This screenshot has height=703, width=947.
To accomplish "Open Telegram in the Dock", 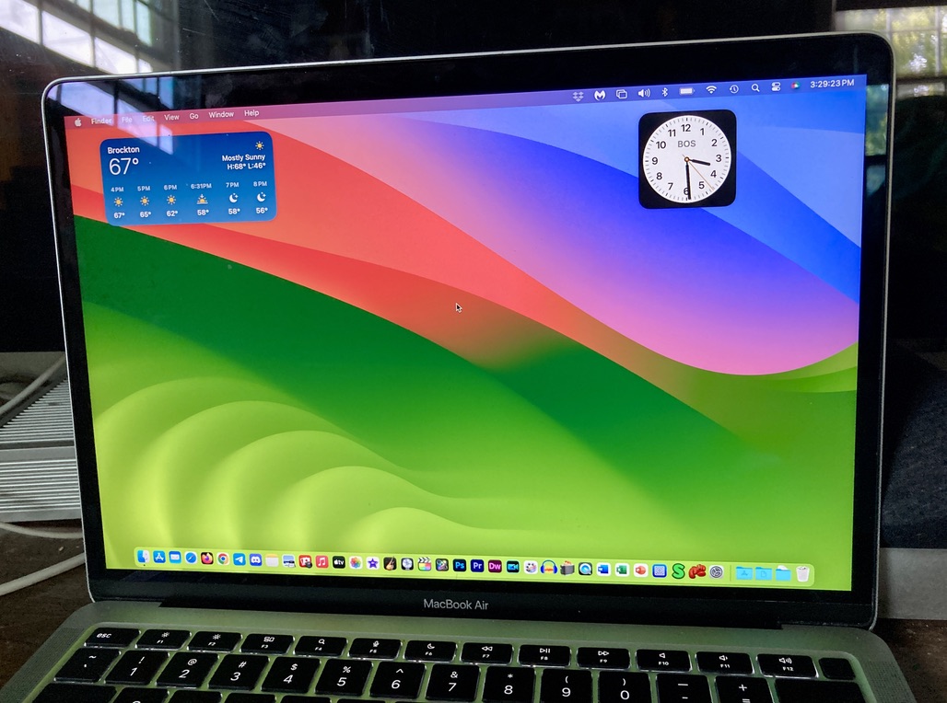I will [240, 559].
